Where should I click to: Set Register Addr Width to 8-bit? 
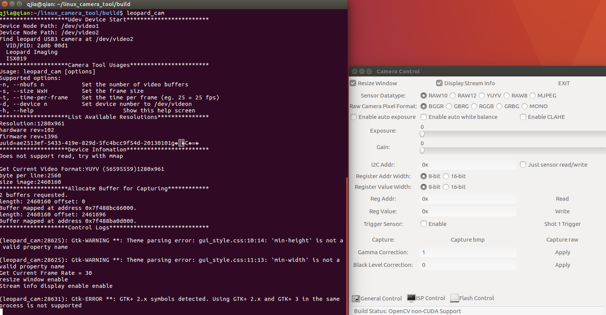pyautogui.click(x=424, y=176)
